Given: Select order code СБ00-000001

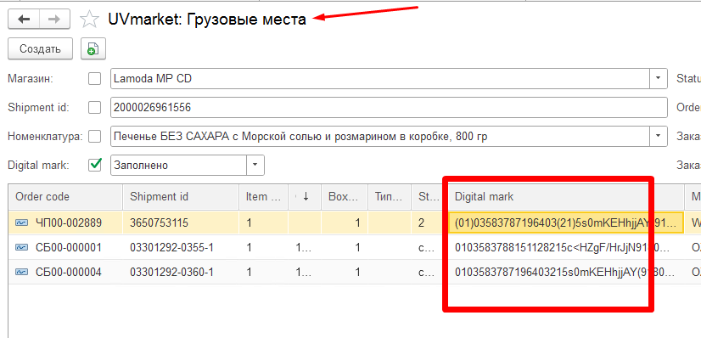Looking at the screenshot, I should coord(69,247).
